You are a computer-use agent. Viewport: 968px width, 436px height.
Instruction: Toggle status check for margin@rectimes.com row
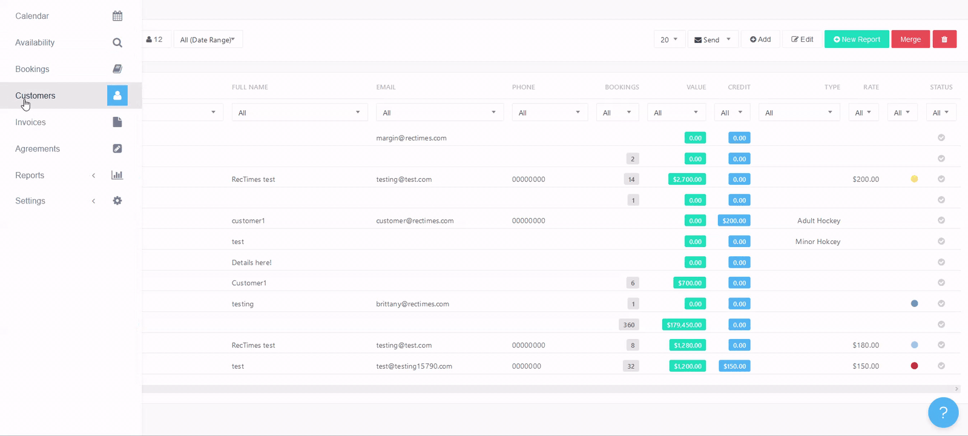pos(941,138)
